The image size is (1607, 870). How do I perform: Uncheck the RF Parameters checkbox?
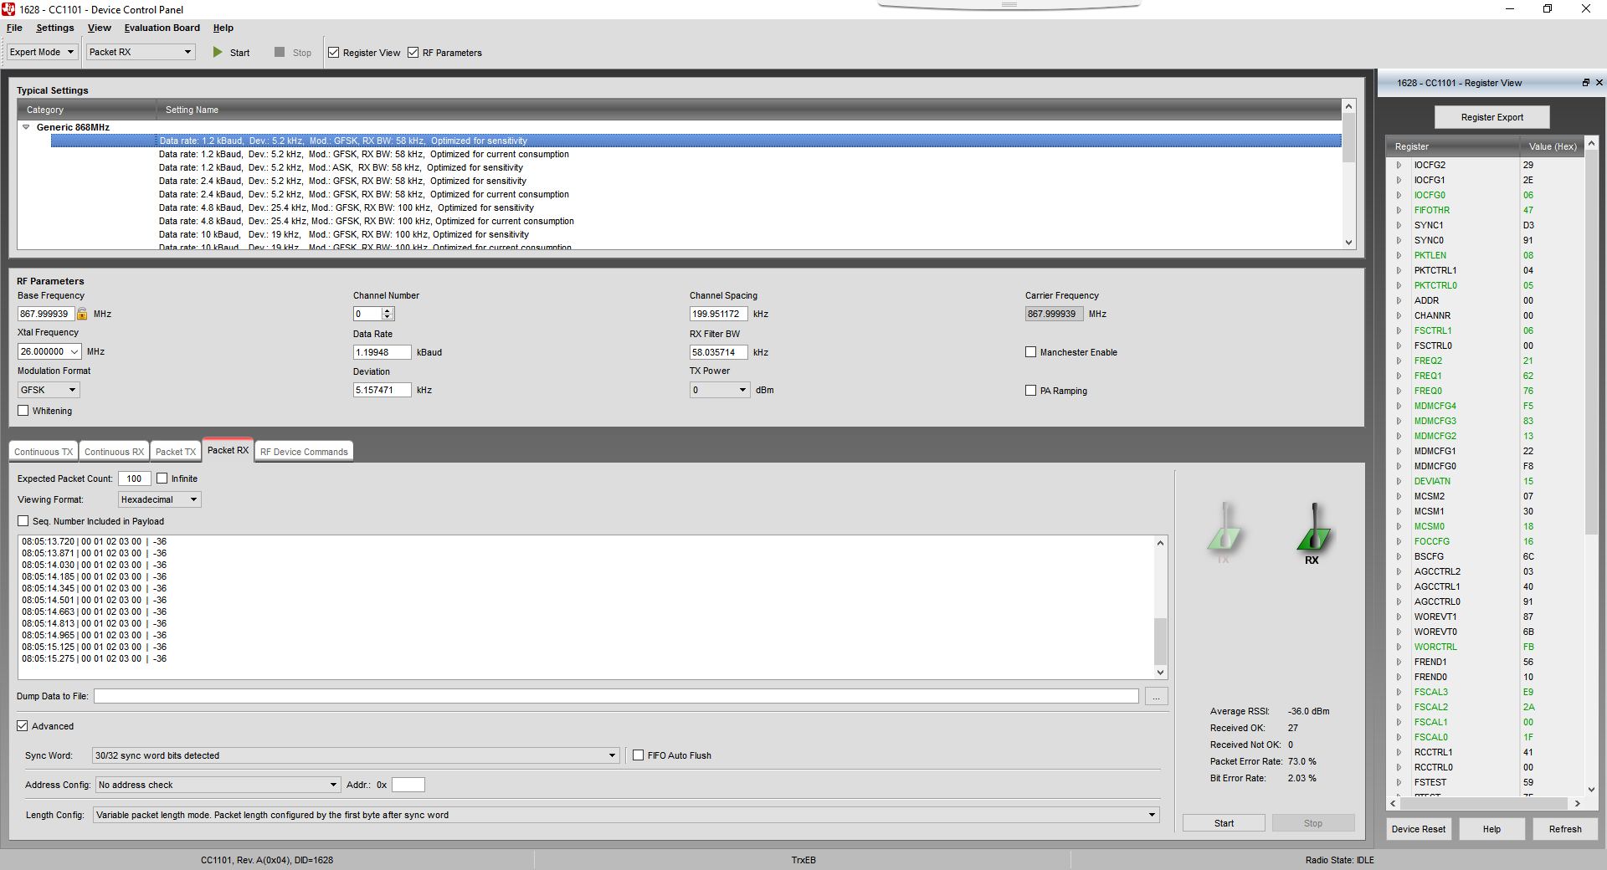413,53
